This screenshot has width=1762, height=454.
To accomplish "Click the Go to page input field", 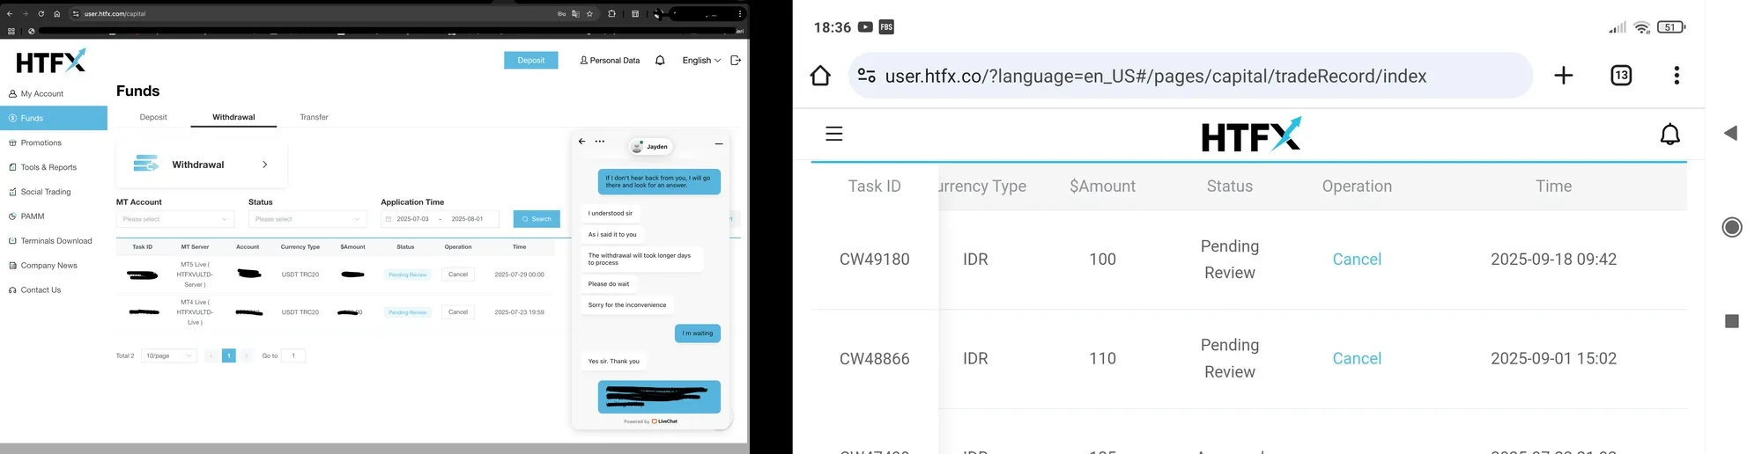I will 293,355.
